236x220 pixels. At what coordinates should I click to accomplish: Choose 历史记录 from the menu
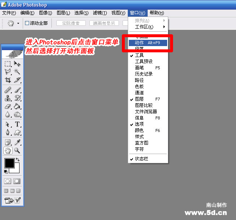coord(148,74)
